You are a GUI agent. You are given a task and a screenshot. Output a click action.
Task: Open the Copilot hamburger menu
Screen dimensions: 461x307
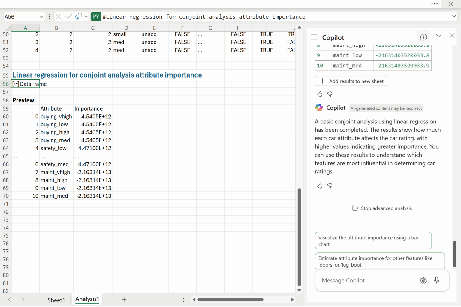314,37
